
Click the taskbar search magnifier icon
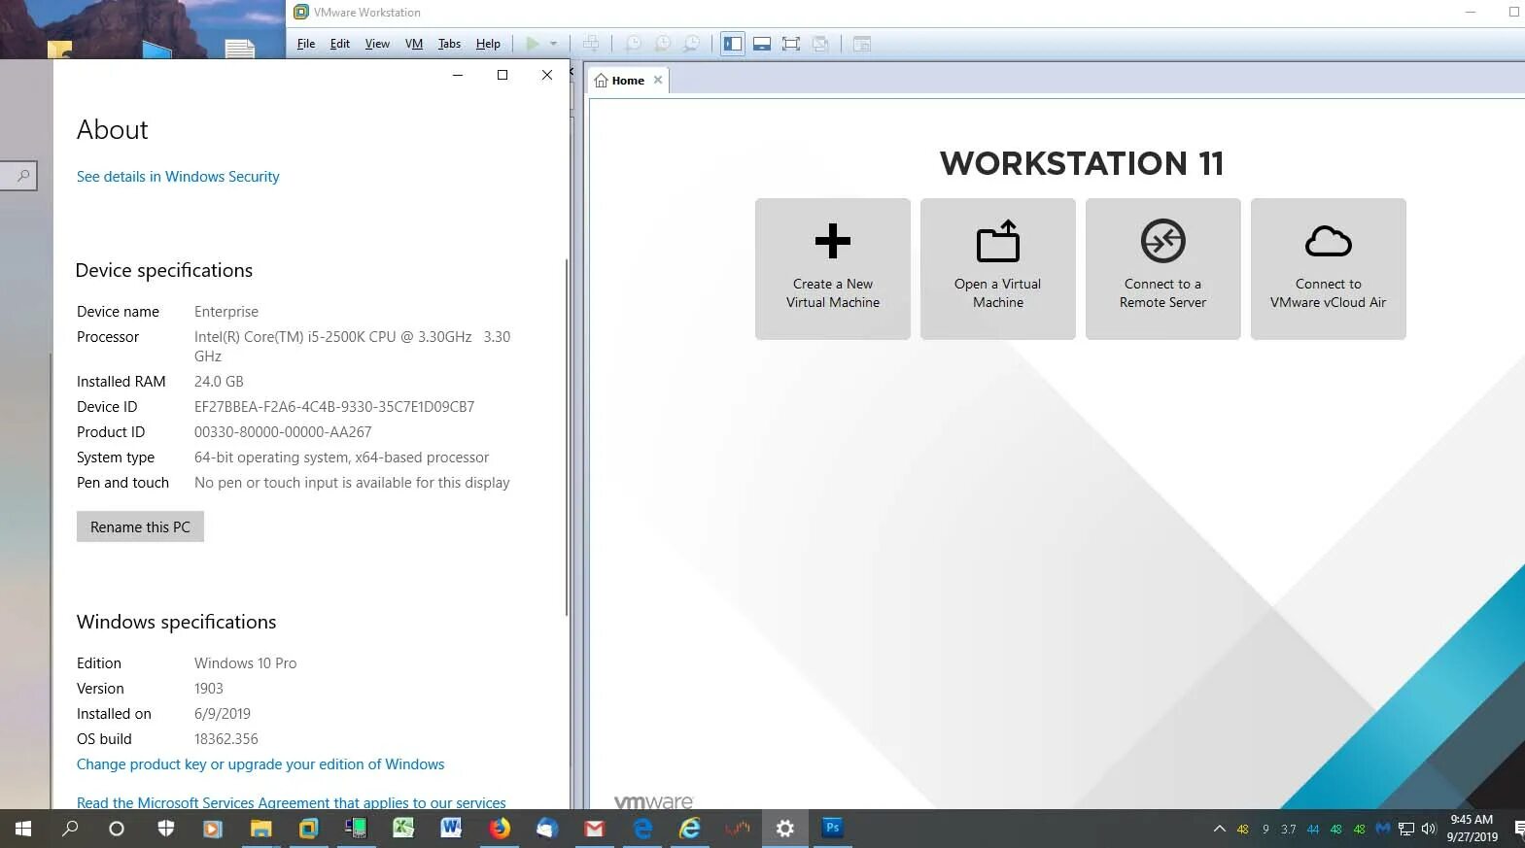tap(70, 829)
